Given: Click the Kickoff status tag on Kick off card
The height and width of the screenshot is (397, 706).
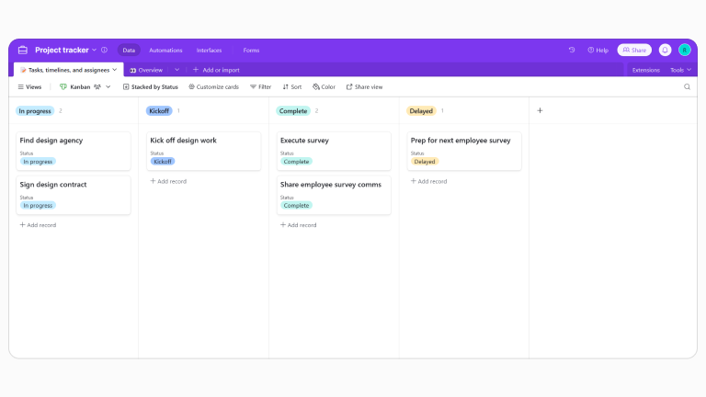Looking at the screenshot, I should (163, 162).
